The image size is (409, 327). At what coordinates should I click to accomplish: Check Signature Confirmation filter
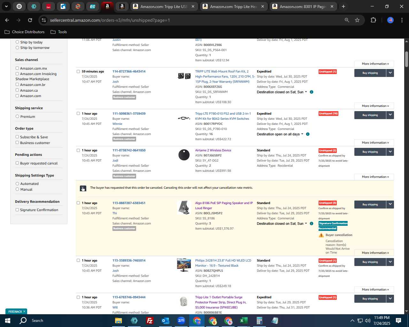click(17, 209)
